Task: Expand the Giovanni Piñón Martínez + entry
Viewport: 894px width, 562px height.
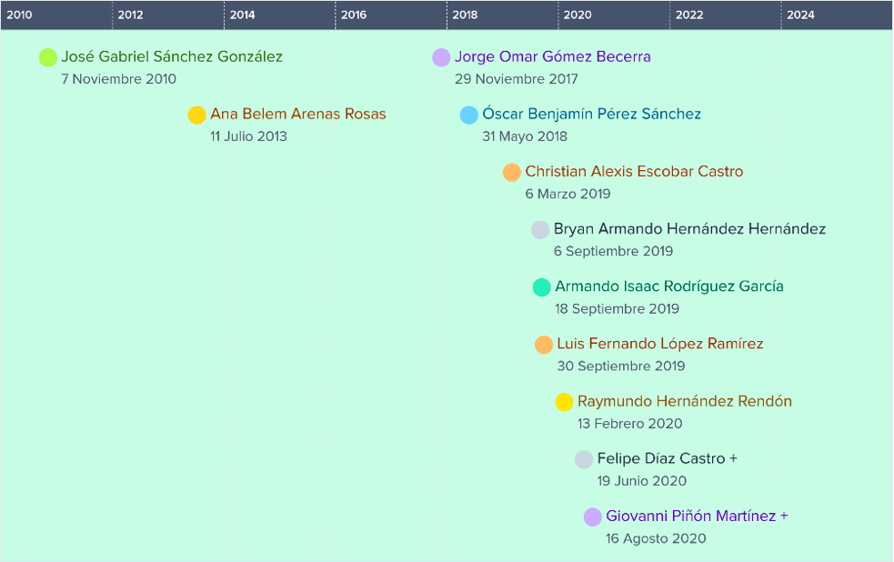Action: point(697,517)
